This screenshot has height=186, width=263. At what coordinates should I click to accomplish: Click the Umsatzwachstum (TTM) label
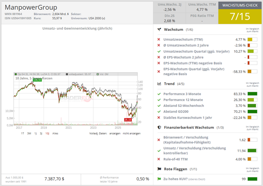point(183,40)
